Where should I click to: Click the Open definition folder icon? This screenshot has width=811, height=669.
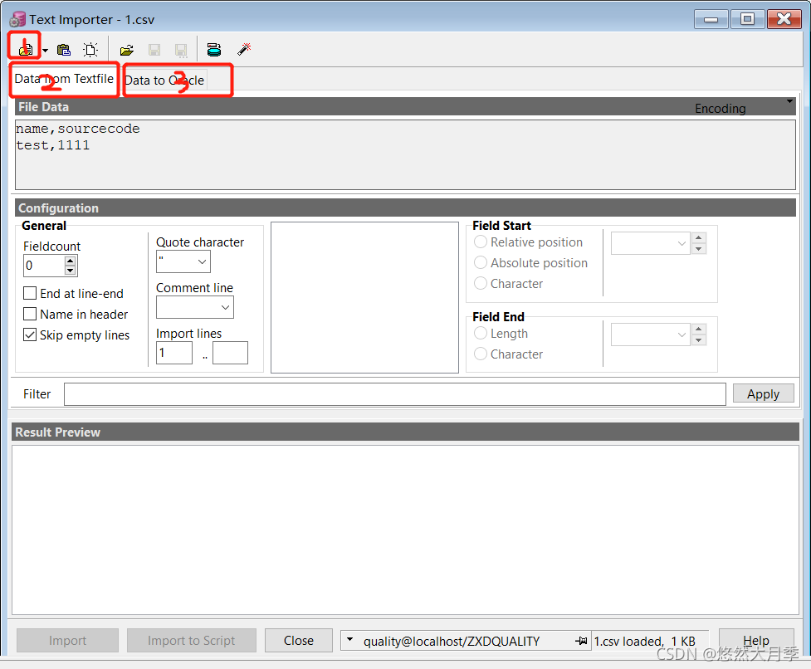(x=127, y=50)
